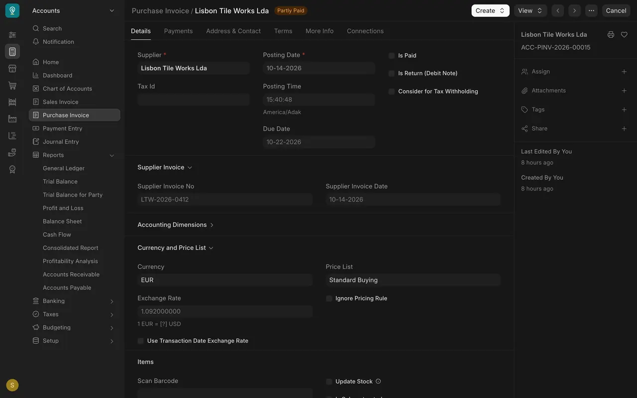
Task: Expand the Accounting Dimensions section
Action: pos(176,225)
